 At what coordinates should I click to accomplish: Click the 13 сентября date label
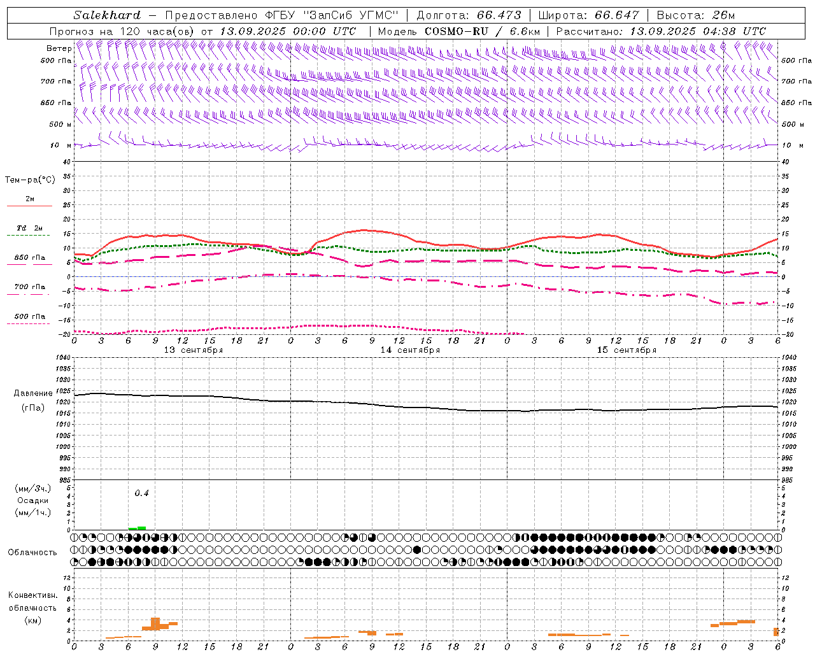(x=194, y=350)
